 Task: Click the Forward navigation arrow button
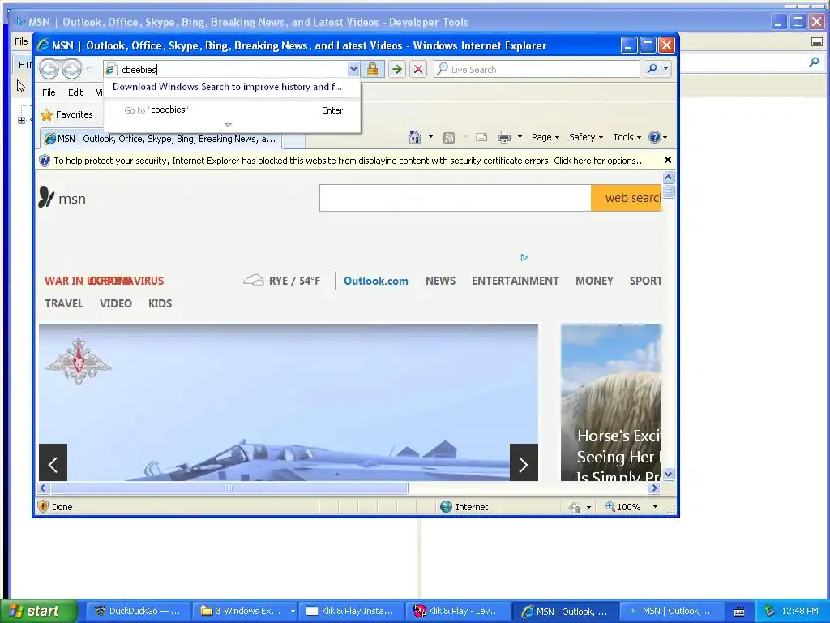click(72, 69)
